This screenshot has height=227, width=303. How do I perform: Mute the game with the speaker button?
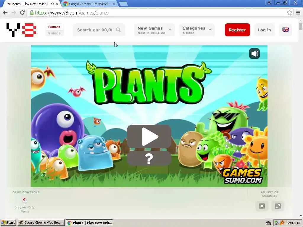254,53
